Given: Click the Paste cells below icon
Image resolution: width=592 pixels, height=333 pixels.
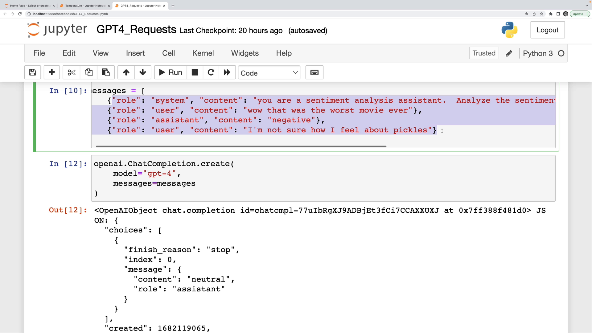Looking at the screenshot, I should point(106,73).
